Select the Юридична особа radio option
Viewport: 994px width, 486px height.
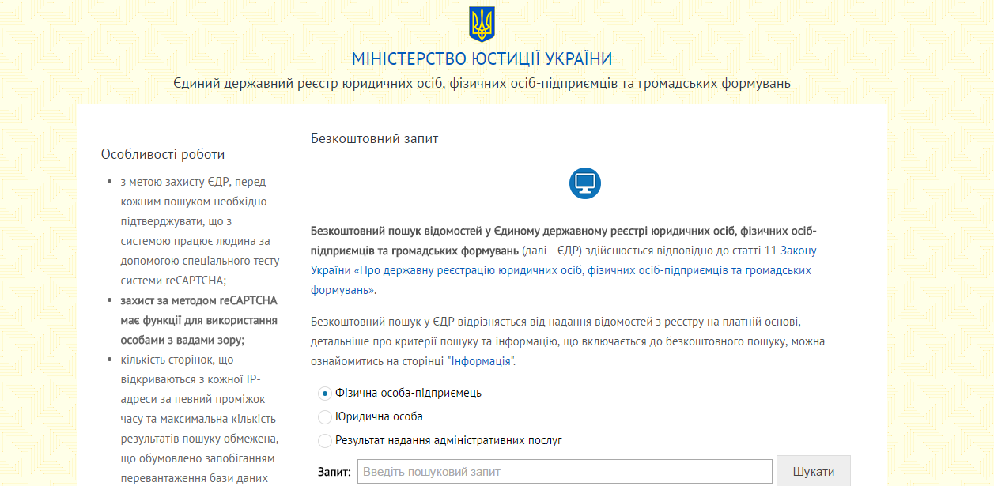coord(324,416)
